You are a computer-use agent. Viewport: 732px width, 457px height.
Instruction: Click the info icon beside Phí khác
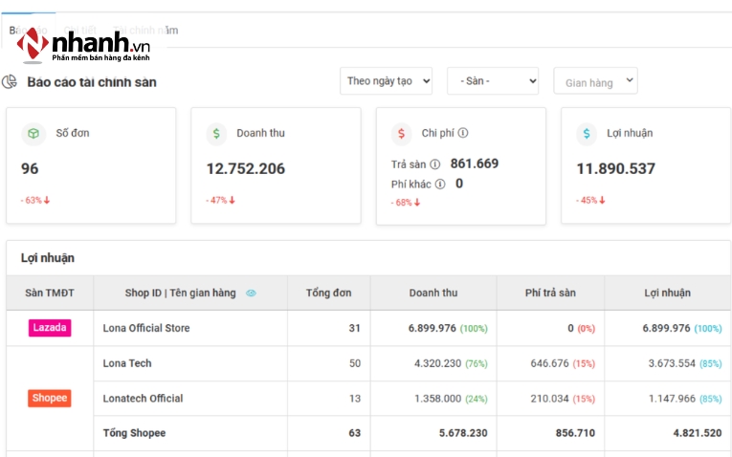pos(440,185)
